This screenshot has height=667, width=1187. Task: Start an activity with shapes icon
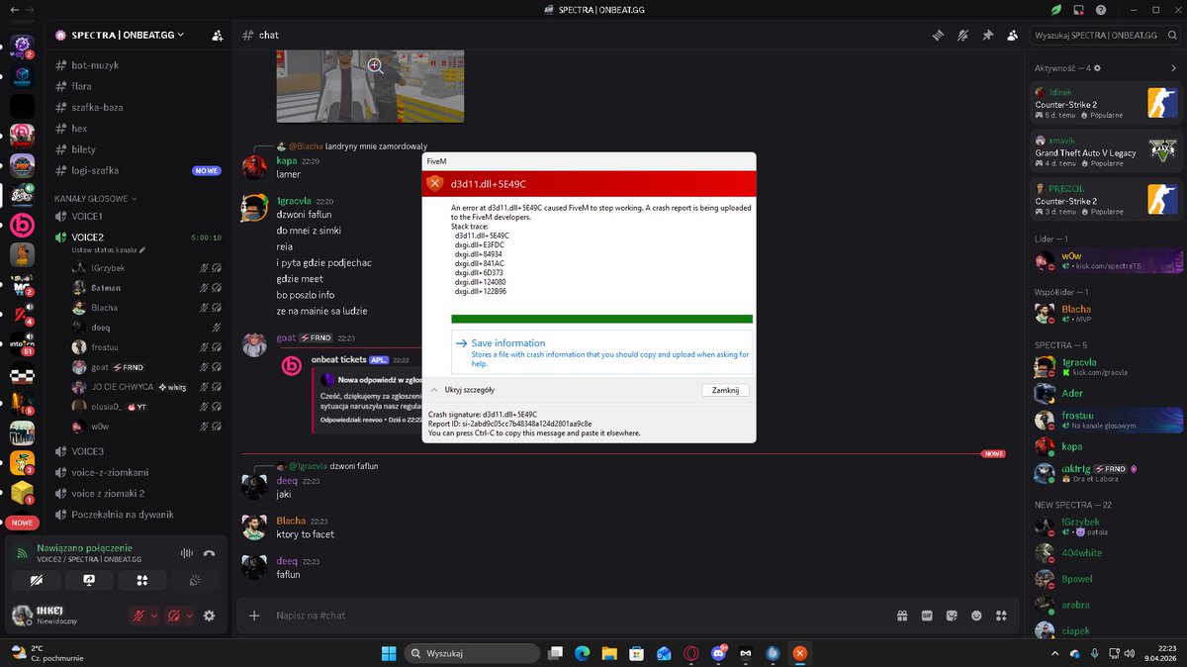[x=142, y=581]
